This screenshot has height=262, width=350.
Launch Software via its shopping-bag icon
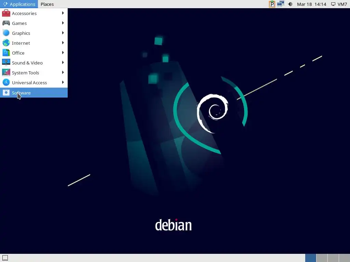pyautogui.click(x=6, y=93)
